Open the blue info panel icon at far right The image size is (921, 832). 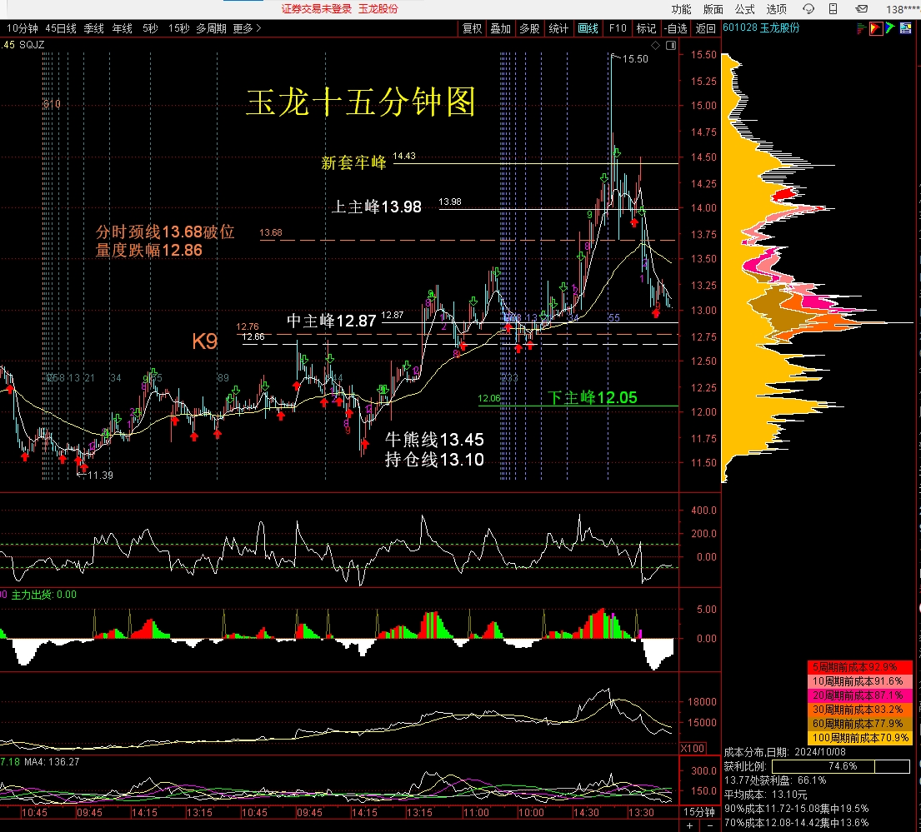coord(904,28)
